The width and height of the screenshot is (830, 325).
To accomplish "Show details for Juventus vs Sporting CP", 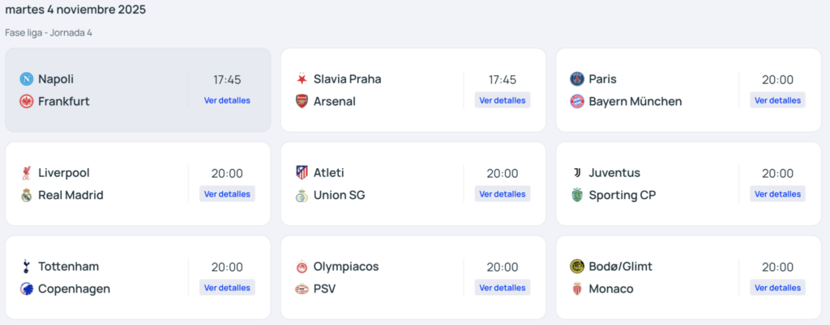I will (x=777, y=194).
